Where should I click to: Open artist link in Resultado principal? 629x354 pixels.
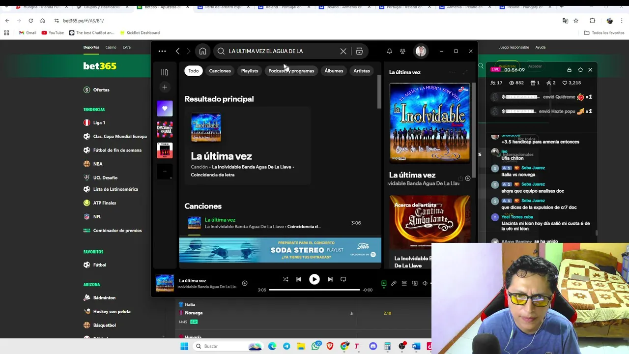click(x=252, y=167)
